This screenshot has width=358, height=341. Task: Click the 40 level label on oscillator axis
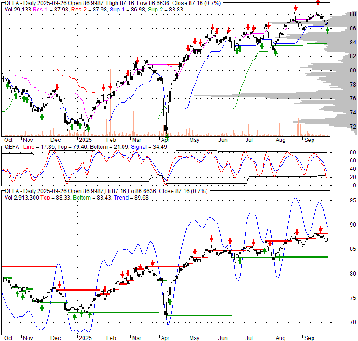pos(353,169)
